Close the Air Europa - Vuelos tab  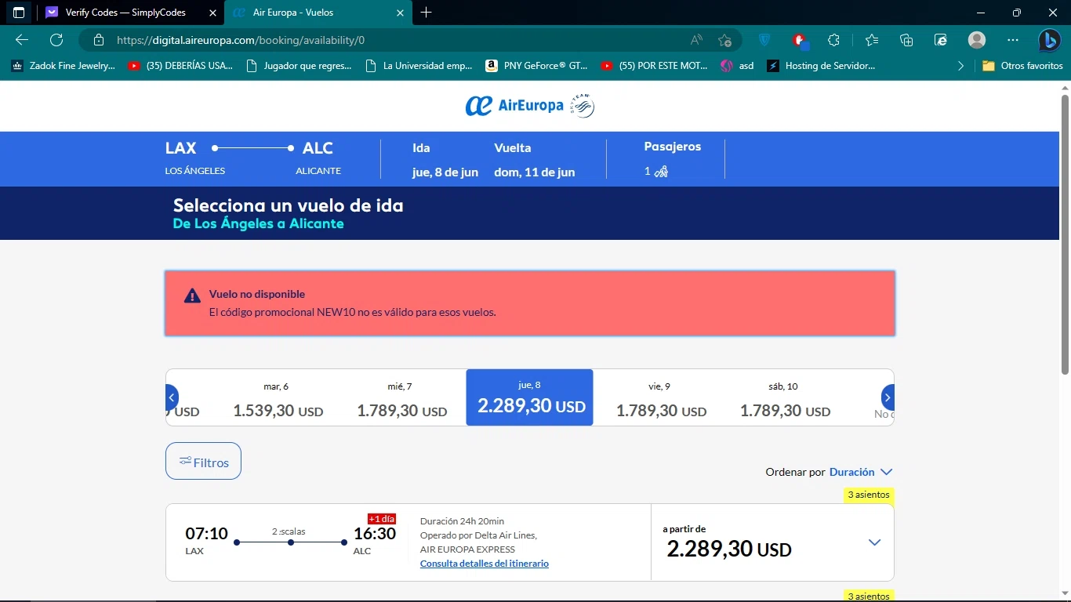401,13
